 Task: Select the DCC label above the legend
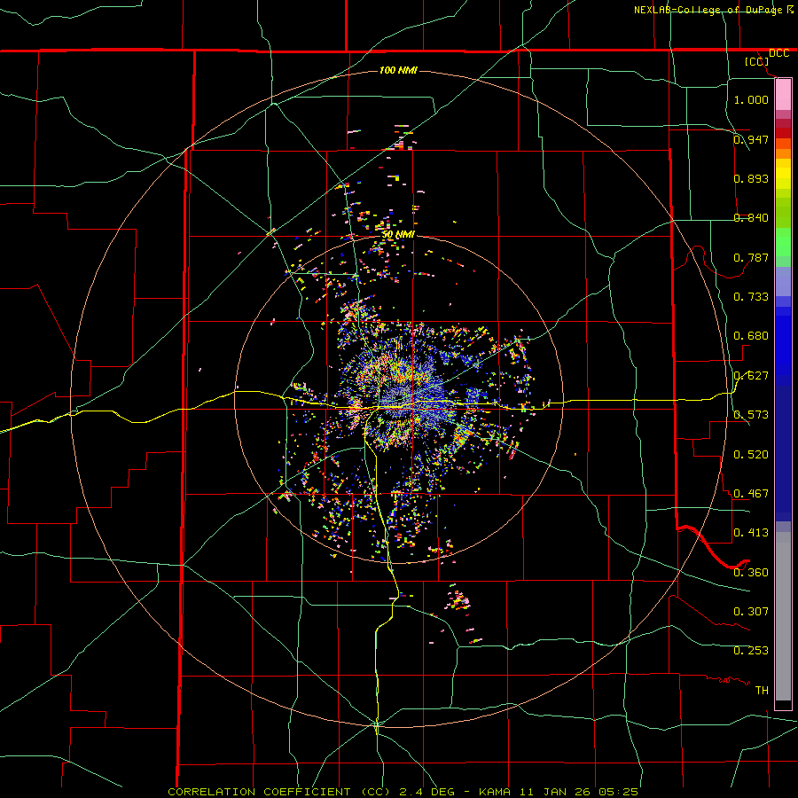click(778, 53)
